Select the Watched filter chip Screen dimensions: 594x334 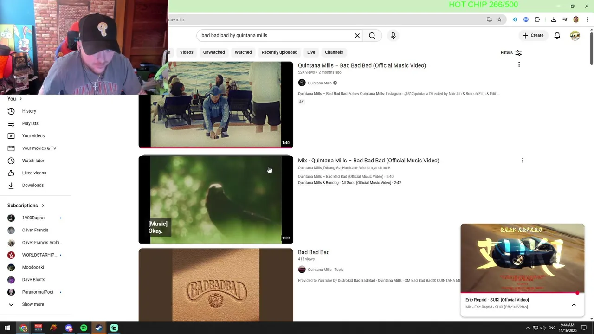click(x=243, y=52)
